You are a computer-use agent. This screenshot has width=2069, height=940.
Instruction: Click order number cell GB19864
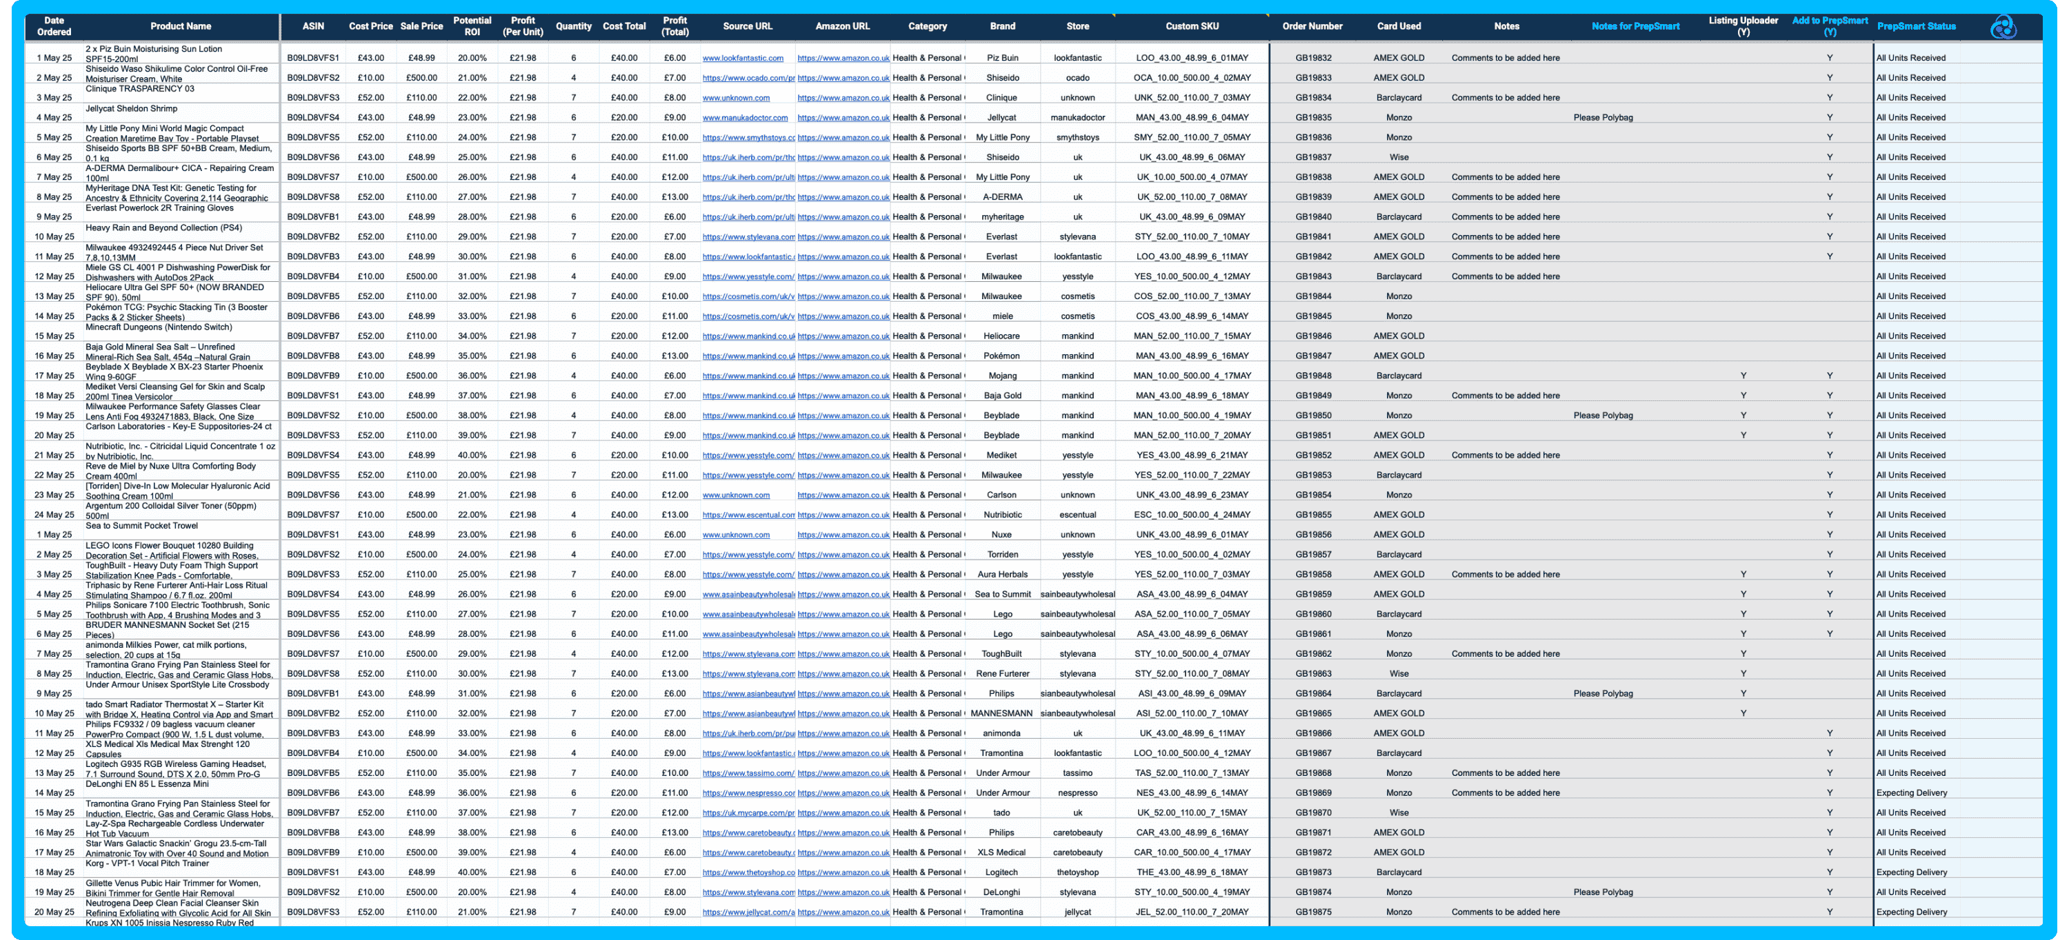[x=1313, y=693]
